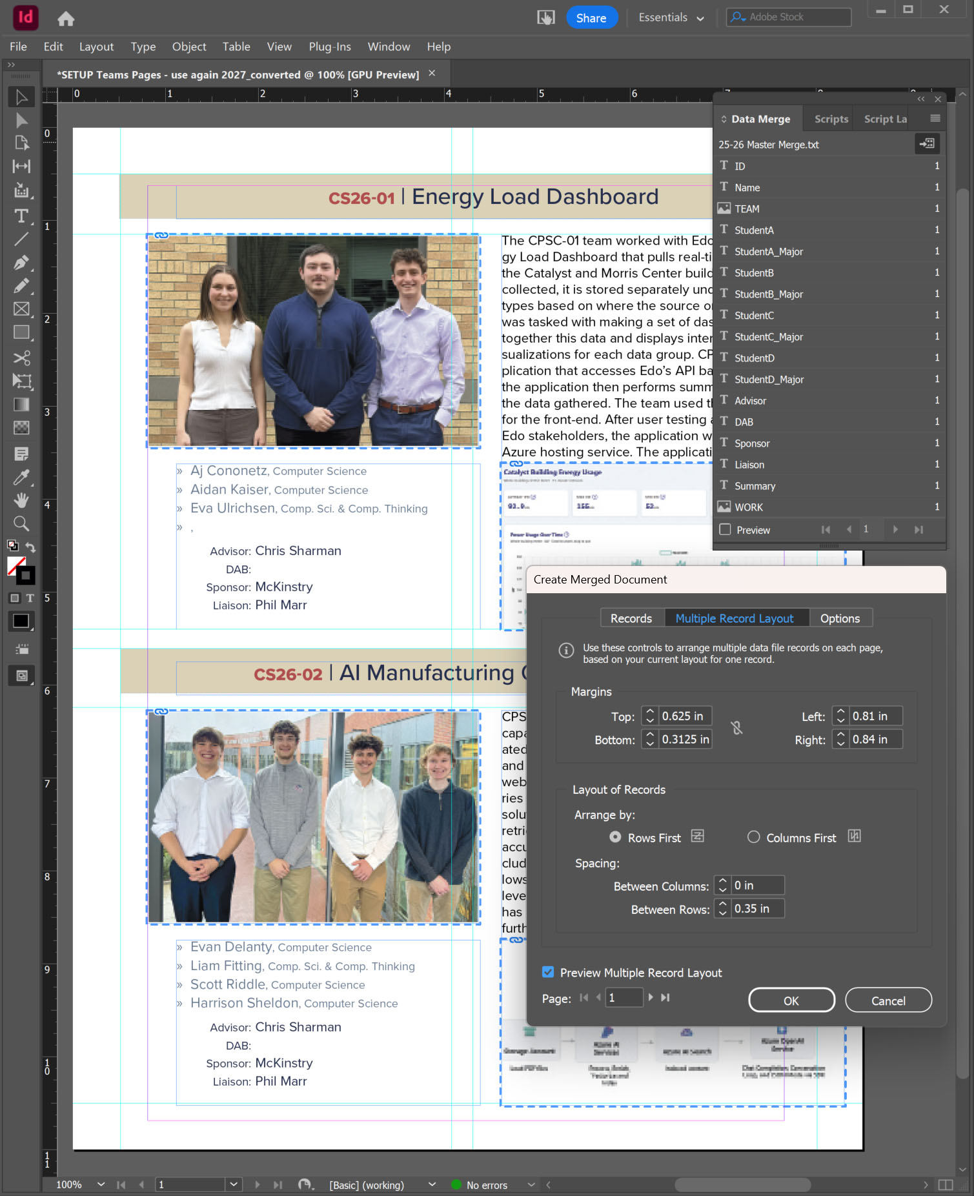Expand the zoom level dropdown at 100%

101,1184
